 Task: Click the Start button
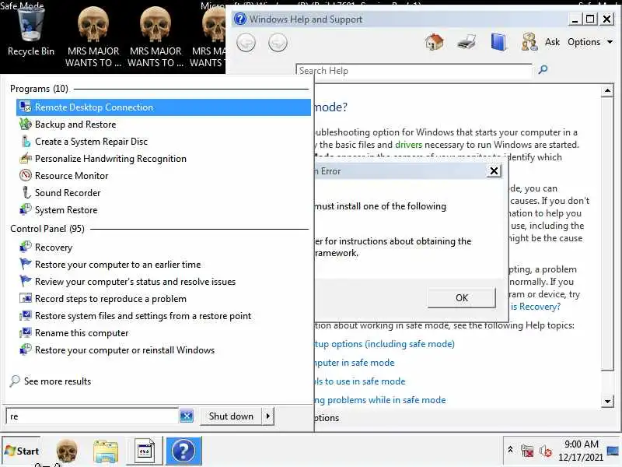click(x=22, y=451)
